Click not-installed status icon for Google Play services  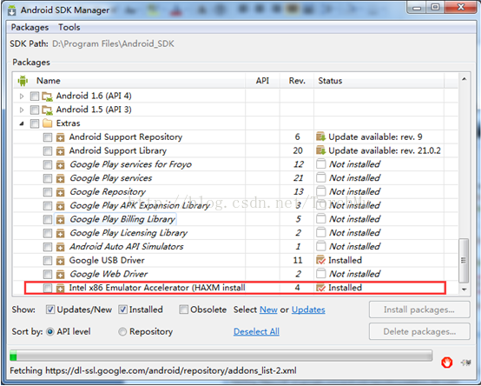pyautogui.click(x=321, y=178)
